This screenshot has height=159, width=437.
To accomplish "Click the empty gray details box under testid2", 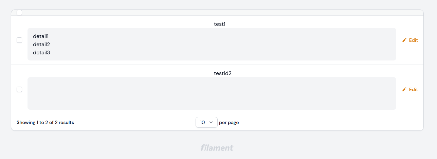I will tap(212, 93).
